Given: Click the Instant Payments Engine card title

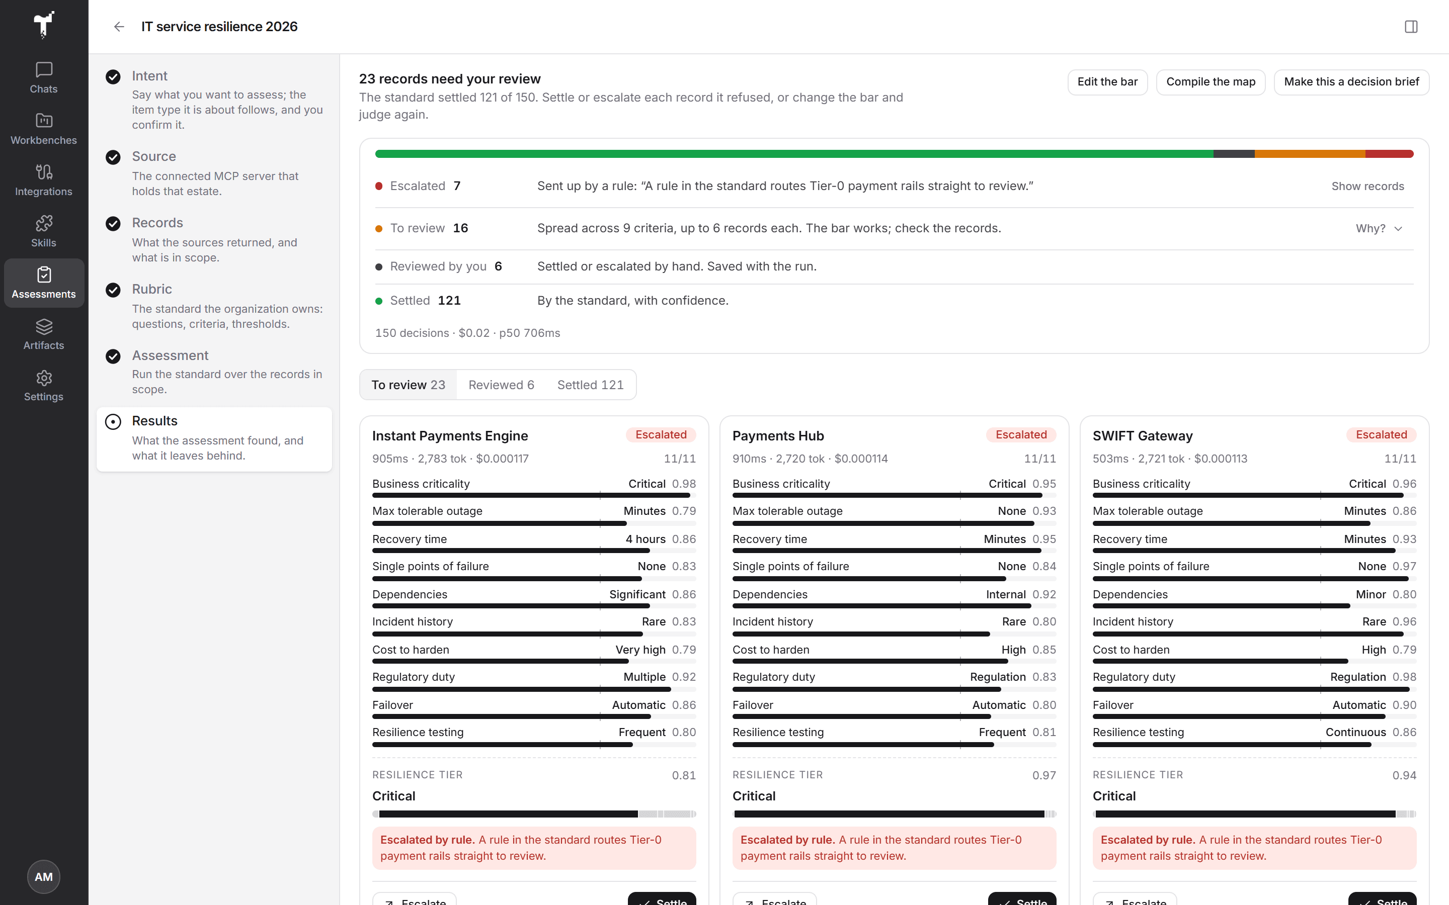Looking at the screenshot, I should [x=450, y=436].
